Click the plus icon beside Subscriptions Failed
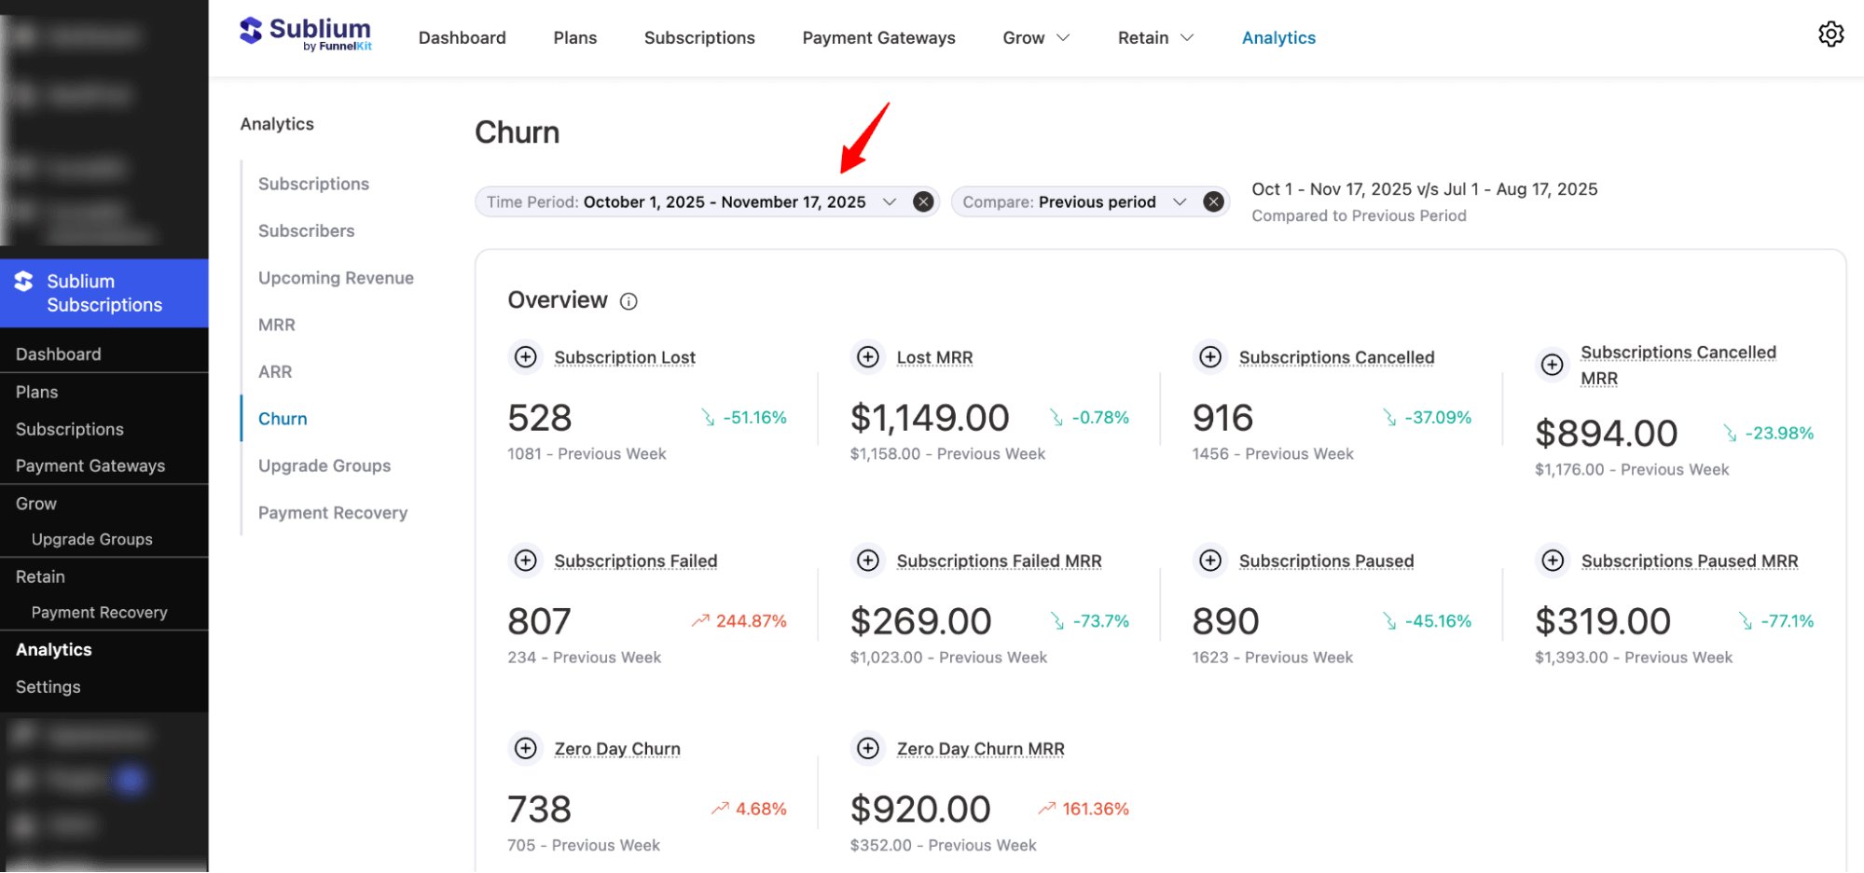This screenshot has height=873, width=1864. [525, 561]
